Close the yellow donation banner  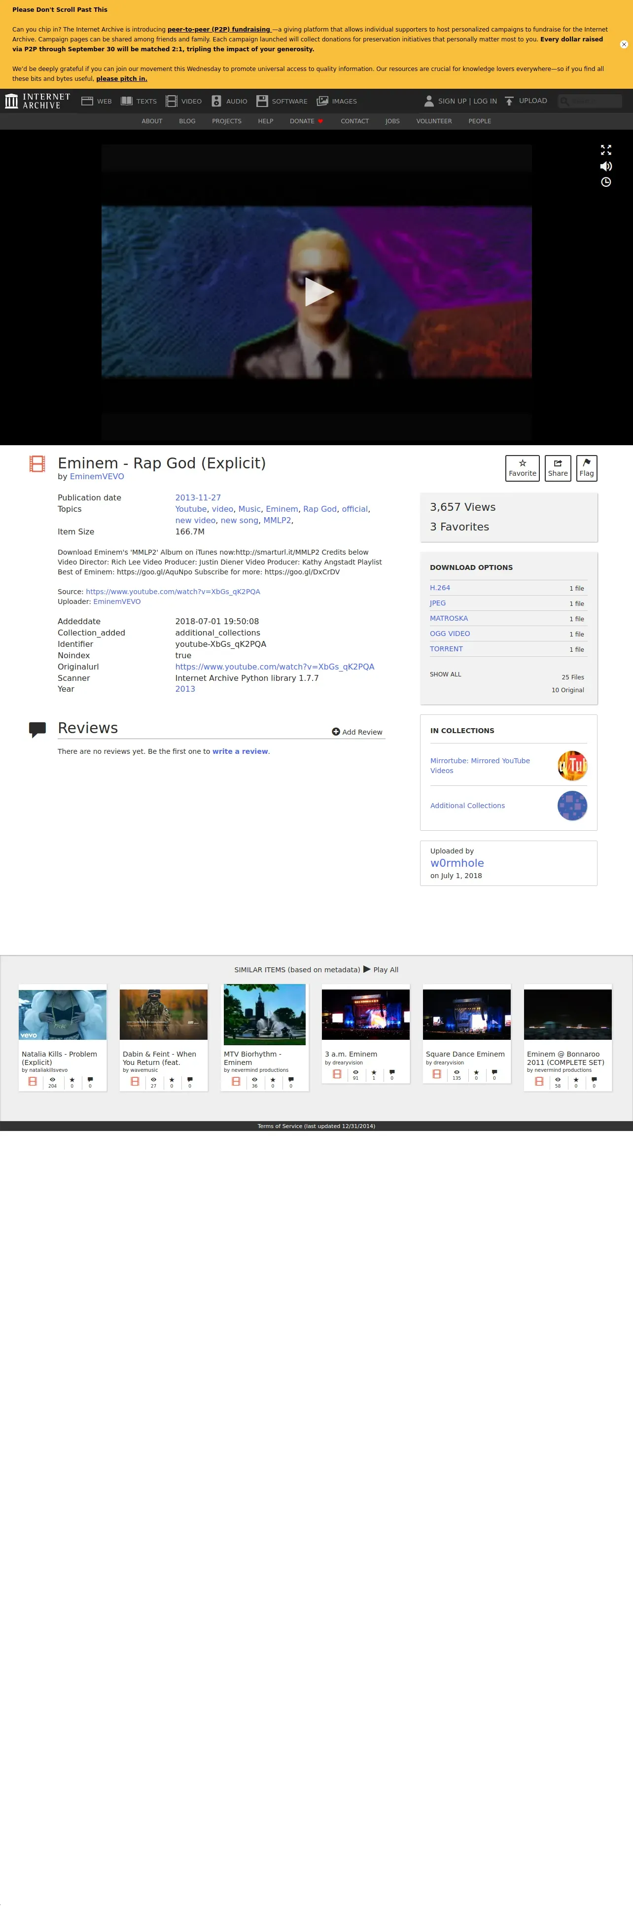click(623, 44)
